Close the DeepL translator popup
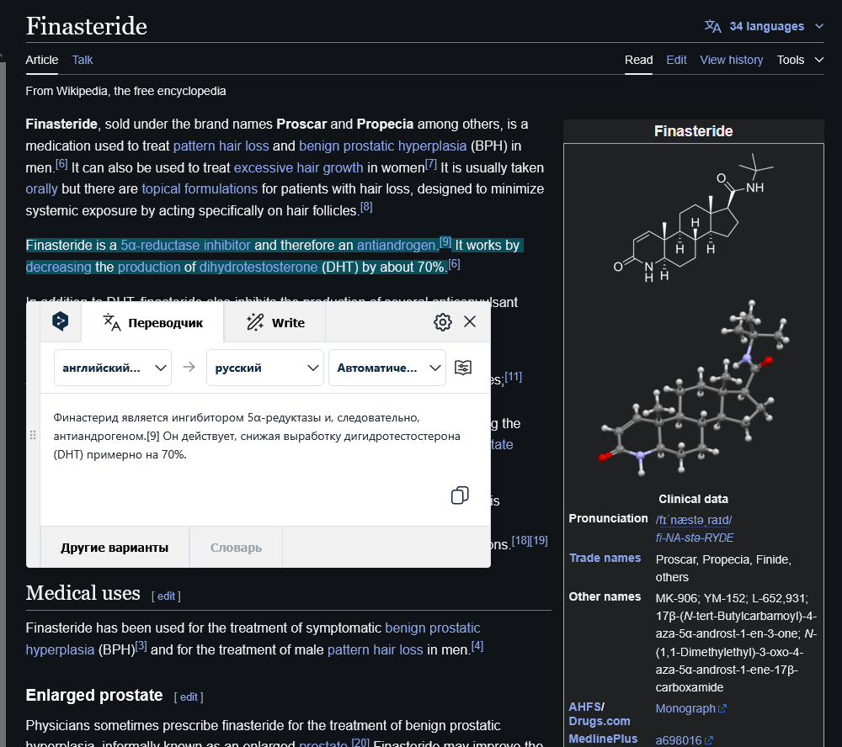The height and width of the screenshot is (747, 842). 470,321
